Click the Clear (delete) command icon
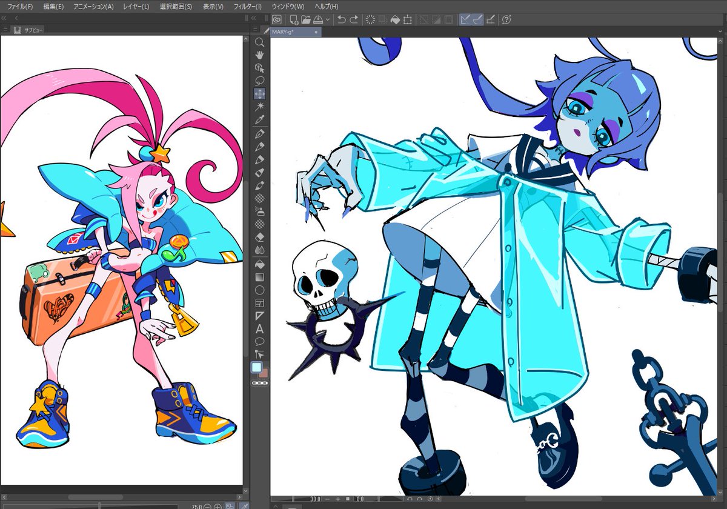The height and width of the screenshot is (509, 727). coord(370,19)
